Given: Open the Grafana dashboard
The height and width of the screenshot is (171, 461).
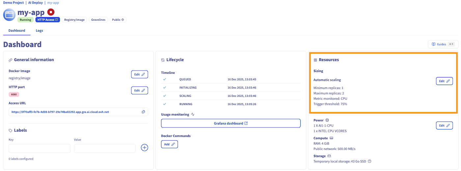Looking at the screenshot, I should point(230,124).
